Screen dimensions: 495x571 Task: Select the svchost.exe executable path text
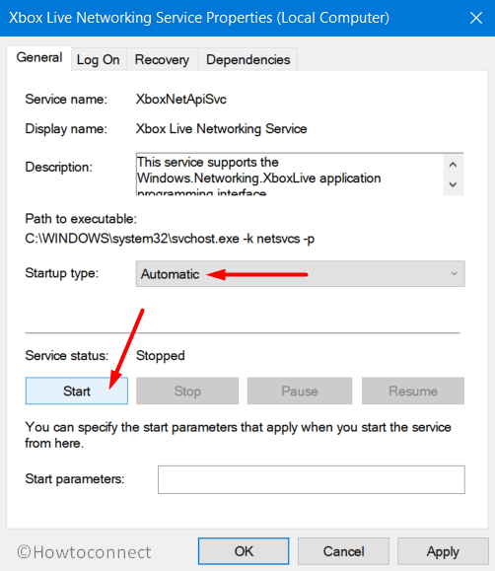[170, 239]
